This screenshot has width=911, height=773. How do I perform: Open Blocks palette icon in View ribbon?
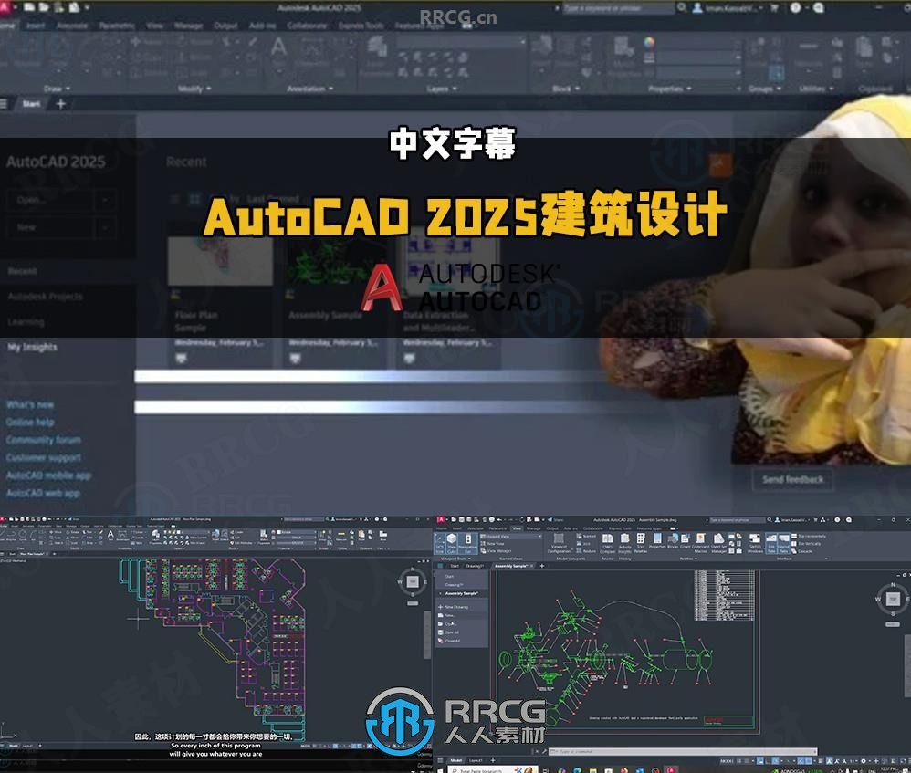[675, 541]
